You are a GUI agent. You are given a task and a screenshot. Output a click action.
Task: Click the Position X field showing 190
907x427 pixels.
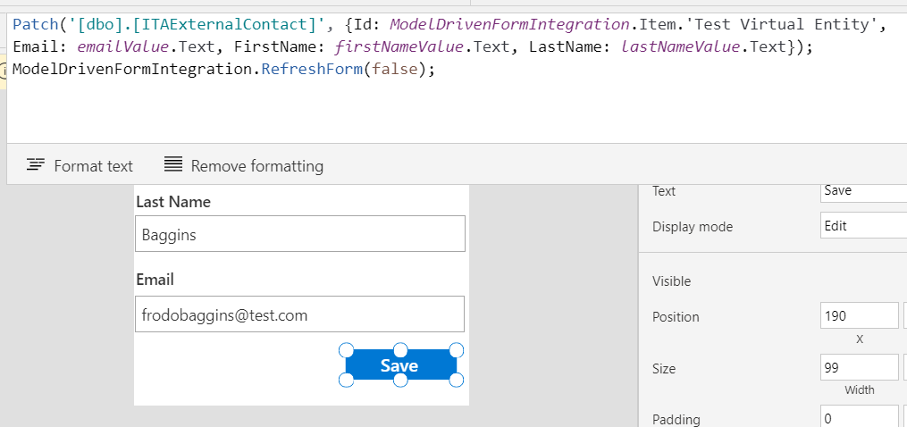tap(860, 316)
